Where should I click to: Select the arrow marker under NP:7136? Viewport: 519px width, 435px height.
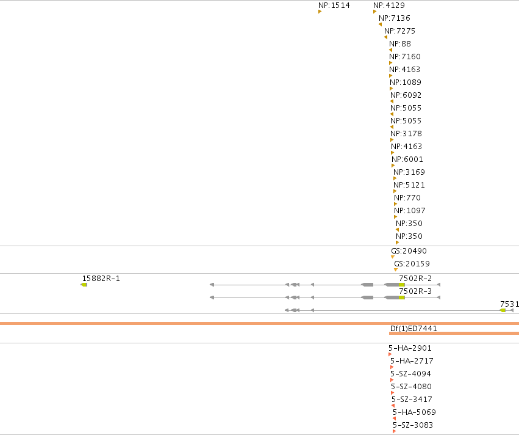(x=381, y=24)
